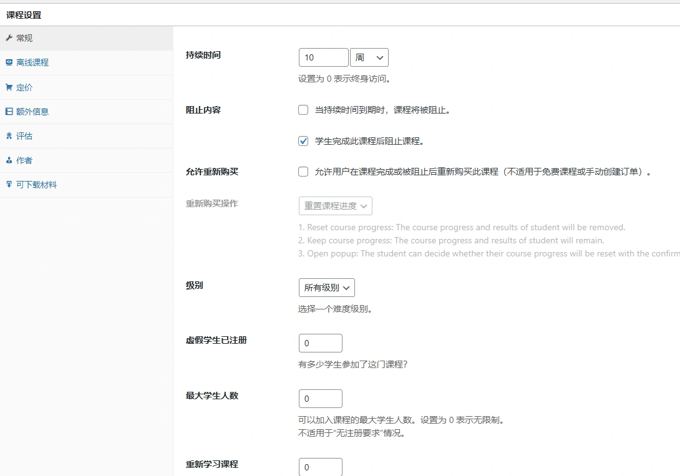
Task: Click the 持续时间 value field showing 10
Action: (323, 57)
